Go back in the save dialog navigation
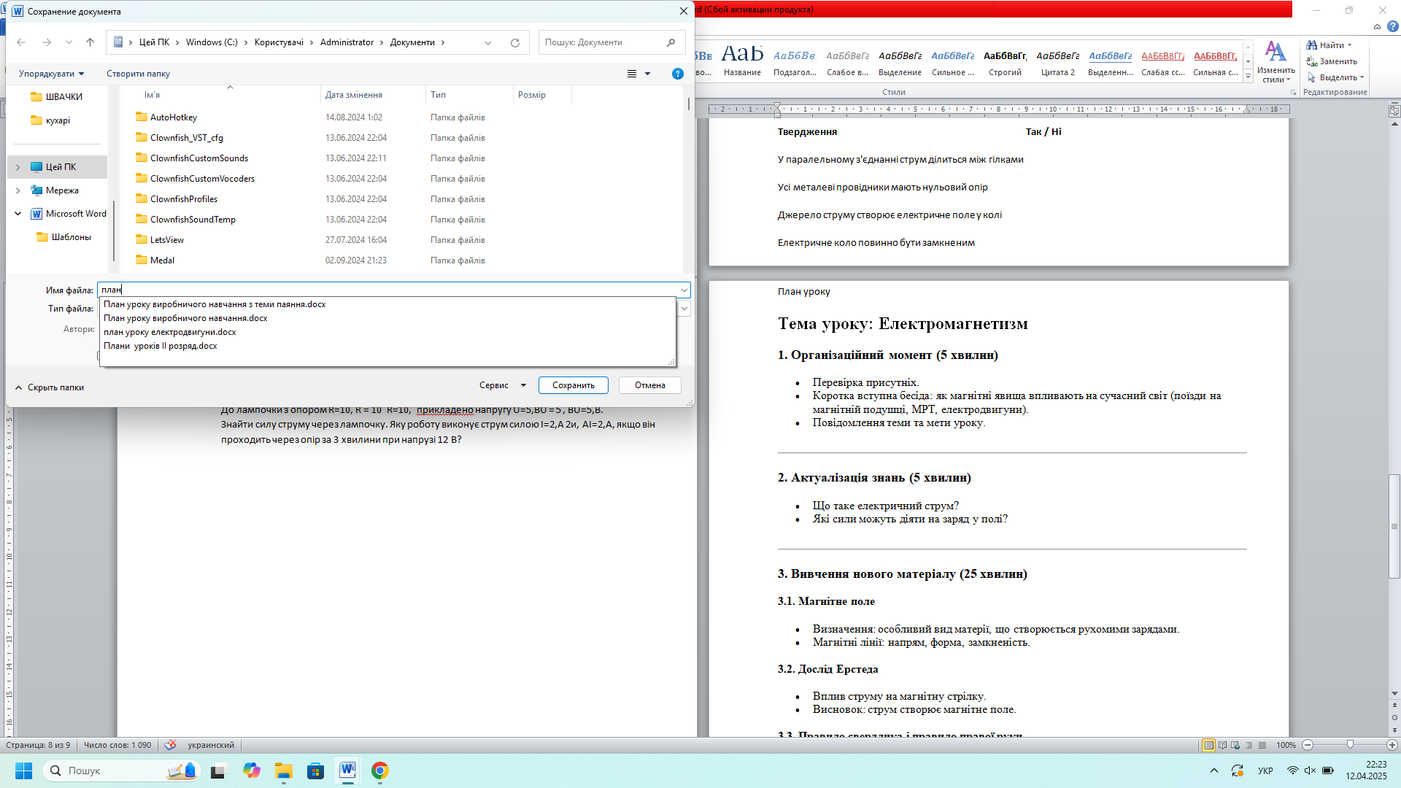 (21, 42)
